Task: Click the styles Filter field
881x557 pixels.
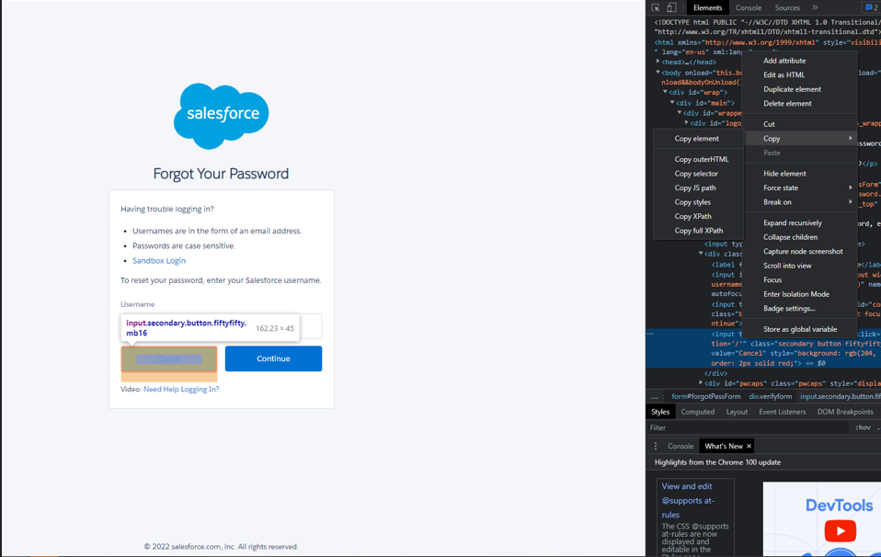Action: click(748, 427)
